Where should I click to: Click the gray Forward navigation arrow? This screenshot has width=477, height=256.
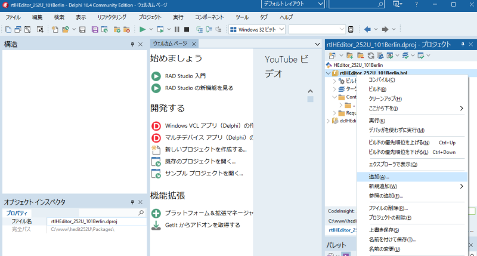click(x=385, y=29)
